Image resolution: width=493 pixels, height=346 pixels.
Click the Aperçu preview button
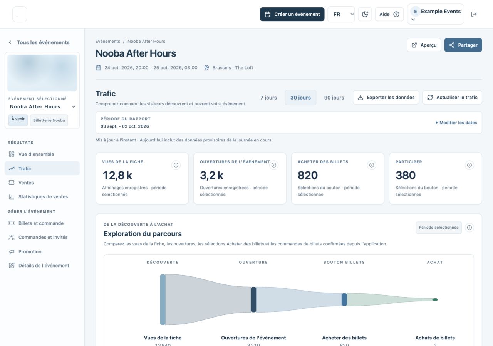tap(424, 45)
